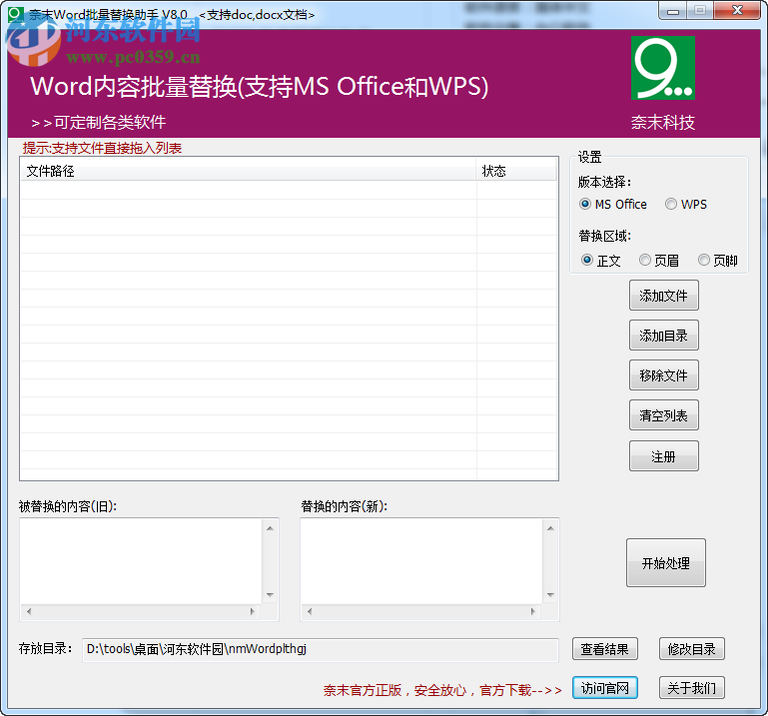Click the 添加目录 button
The height and width of the screenshot is (716, 768).
(x=664, y=336)
